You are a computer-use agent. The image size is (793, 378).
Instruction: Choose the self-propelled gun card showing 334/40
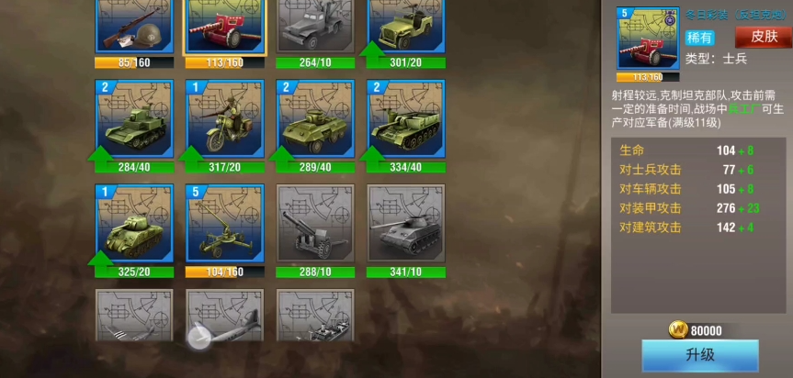406,118
